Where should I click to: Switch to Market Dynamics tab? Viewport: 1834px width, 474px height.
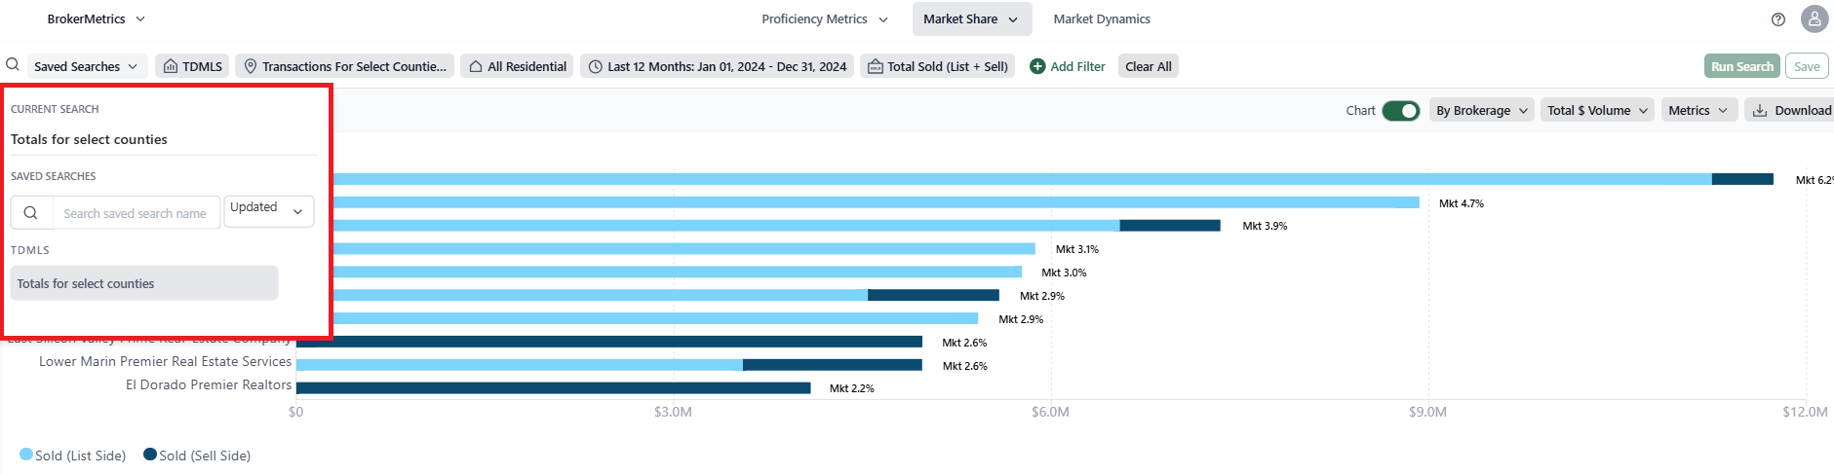(1102, 19)
